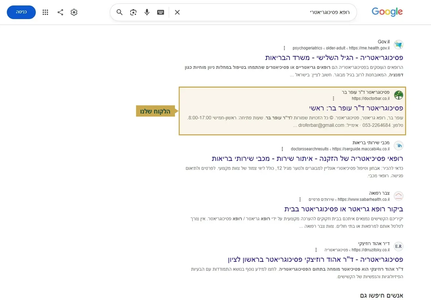Click the Gov.il site favicon
The height and width of the screenshot is (300, 431).
coord(399,45)
